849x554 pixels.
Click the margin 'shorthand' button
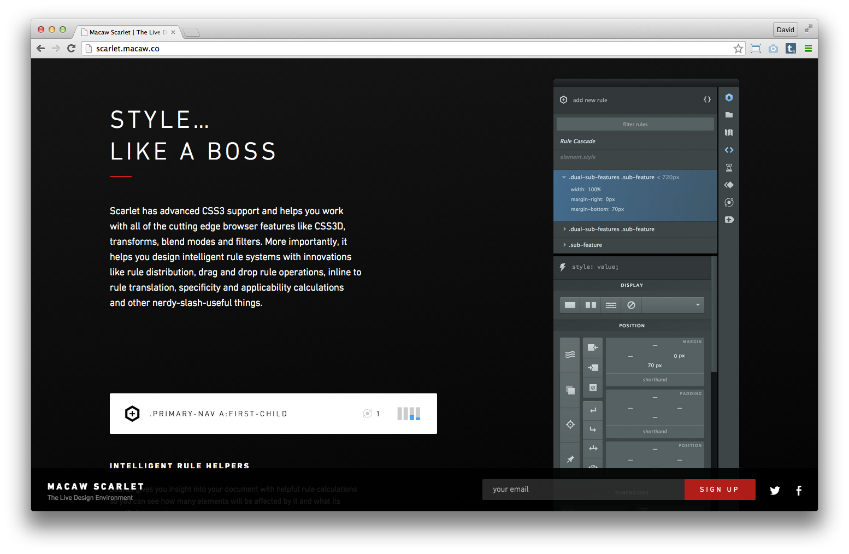(655, 380)
